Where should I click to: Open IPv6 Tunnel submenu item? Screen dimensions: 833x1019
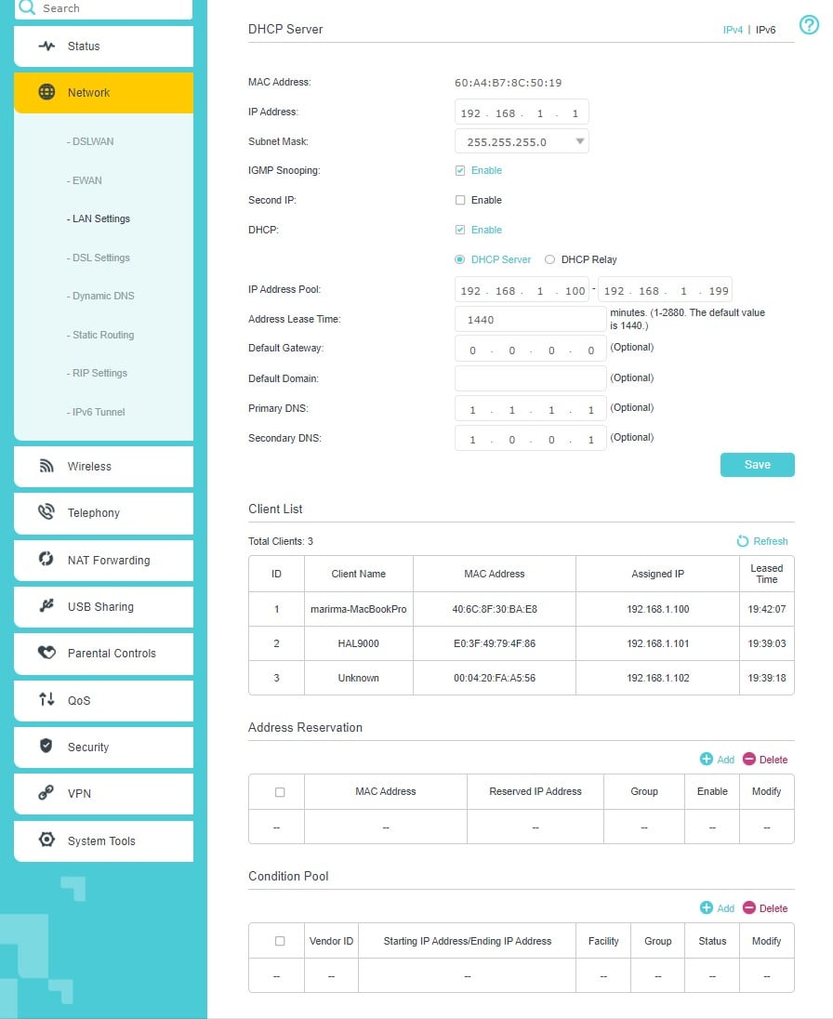[96, 412]
